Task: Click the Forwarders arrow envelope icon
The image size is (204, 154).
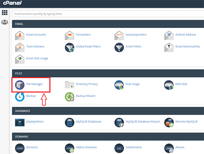Action: point(69,35)
